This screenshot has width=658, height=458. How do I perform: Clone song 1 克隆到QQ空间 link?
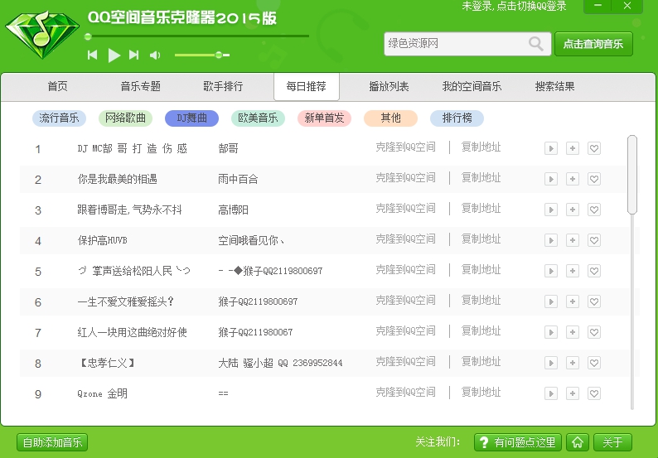tap(405, 147)
